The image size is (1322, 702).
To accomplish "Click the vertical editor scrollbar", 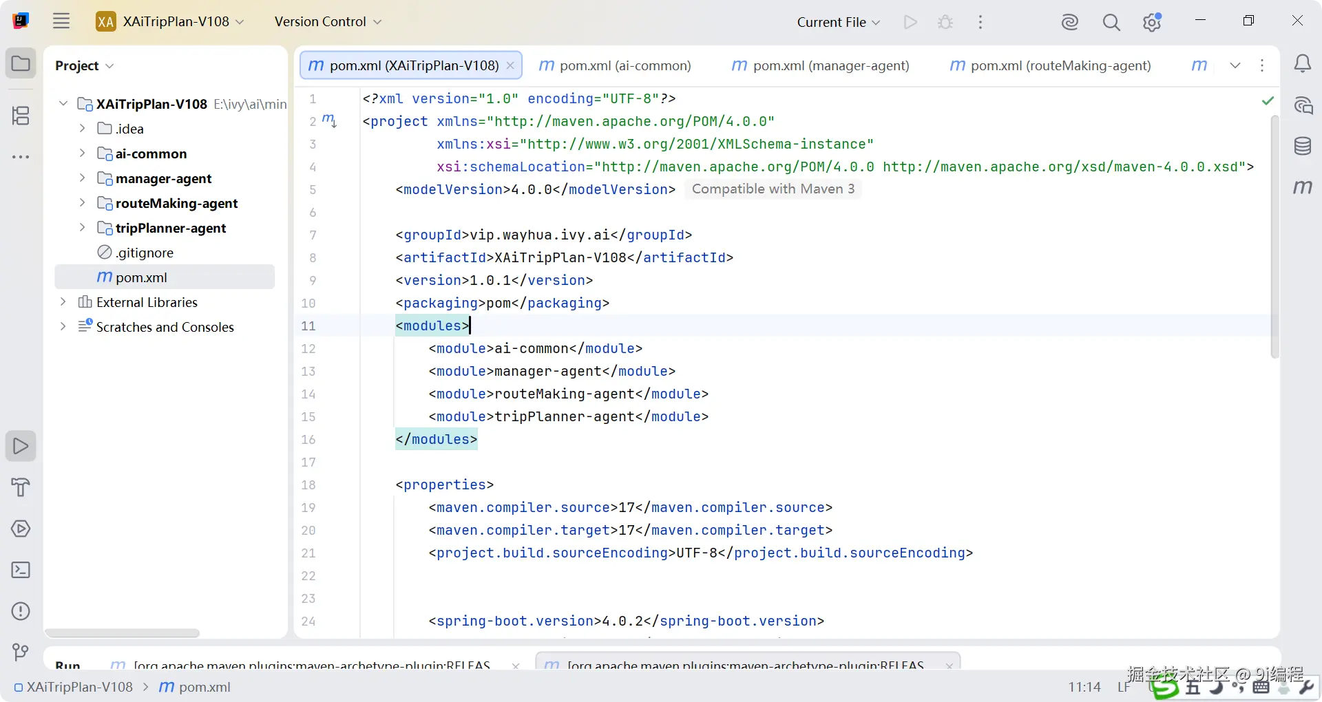I will point(1274,237).
